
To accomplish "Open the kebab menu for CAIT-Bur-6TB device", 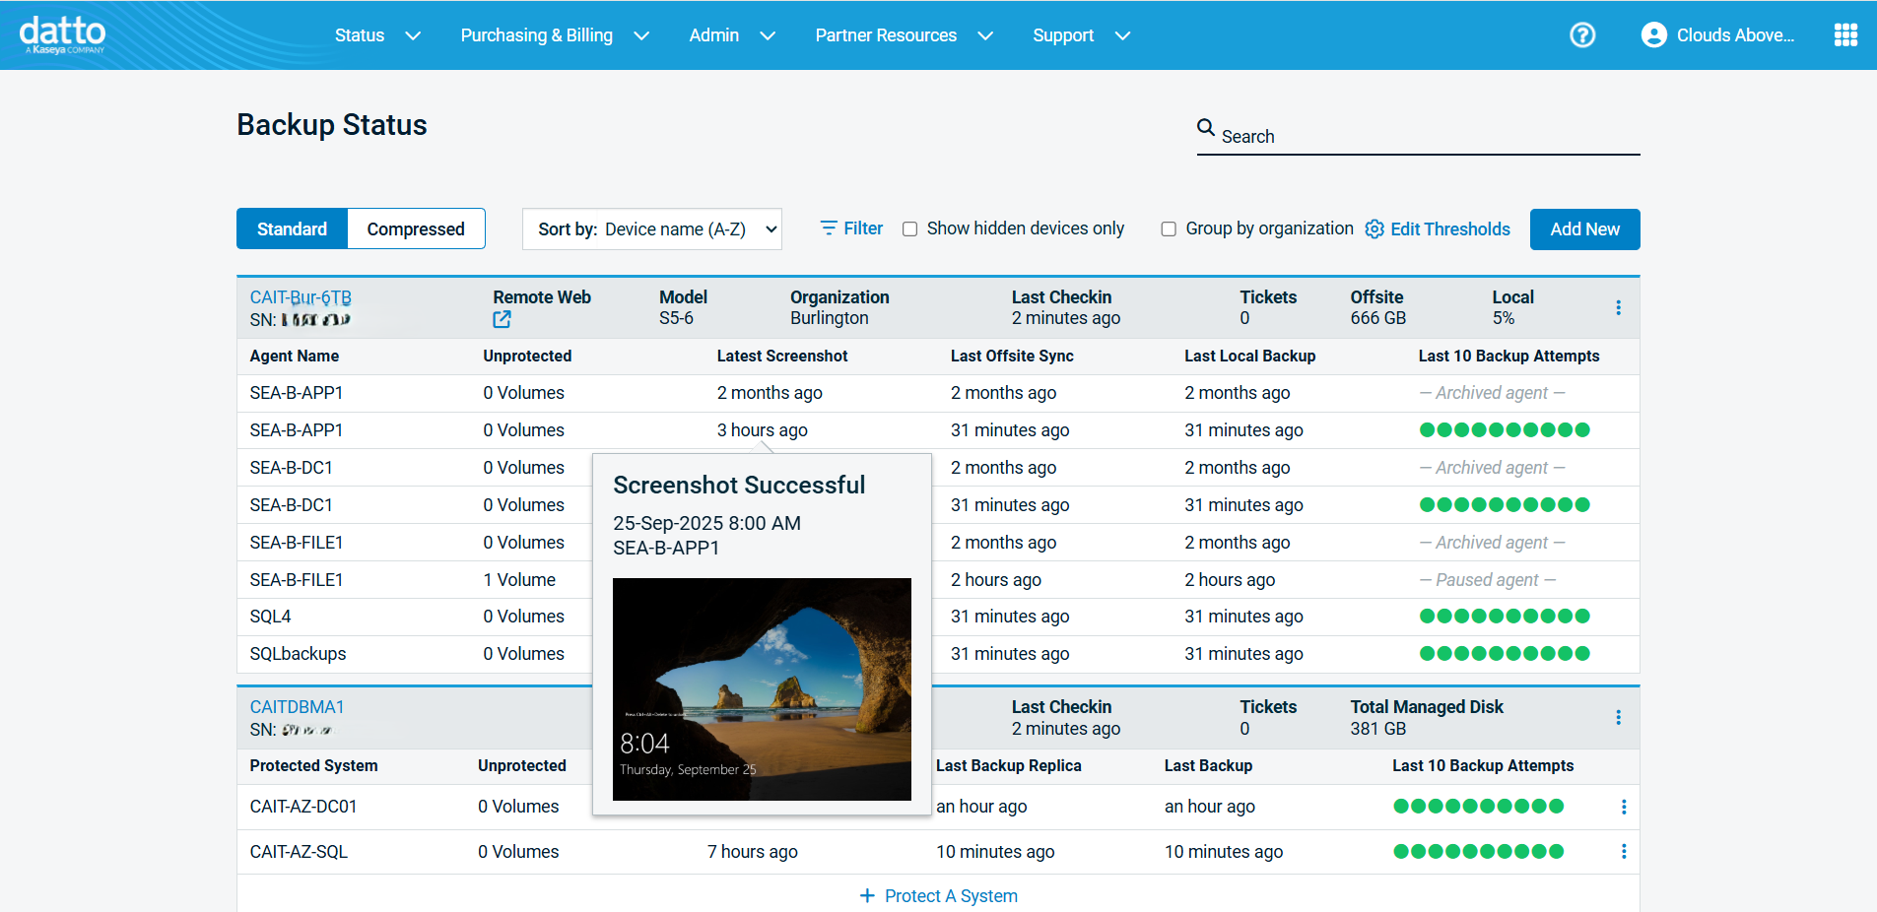I will click(x=1617, y=306).
